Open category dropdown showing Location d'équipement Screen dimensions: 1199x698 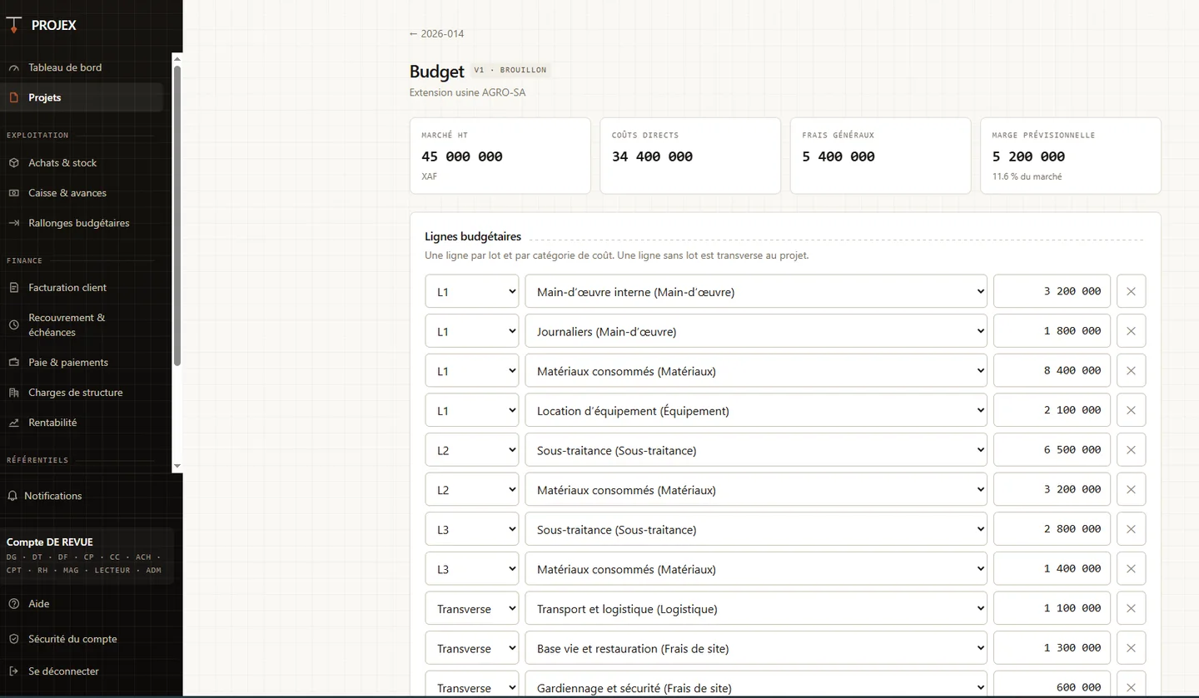click(756, 410)
